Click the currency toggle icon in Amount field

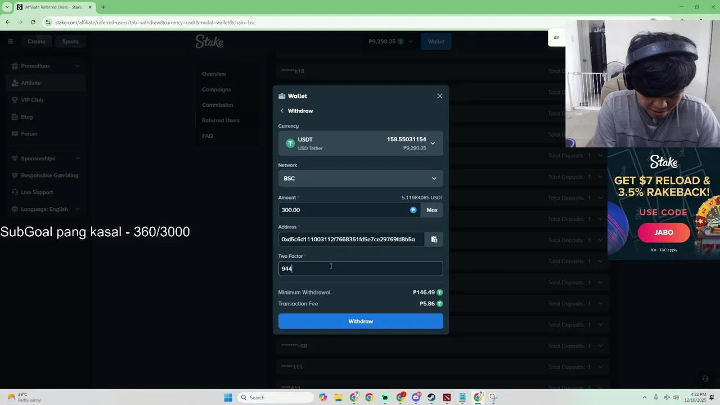[x=413, y=210]
